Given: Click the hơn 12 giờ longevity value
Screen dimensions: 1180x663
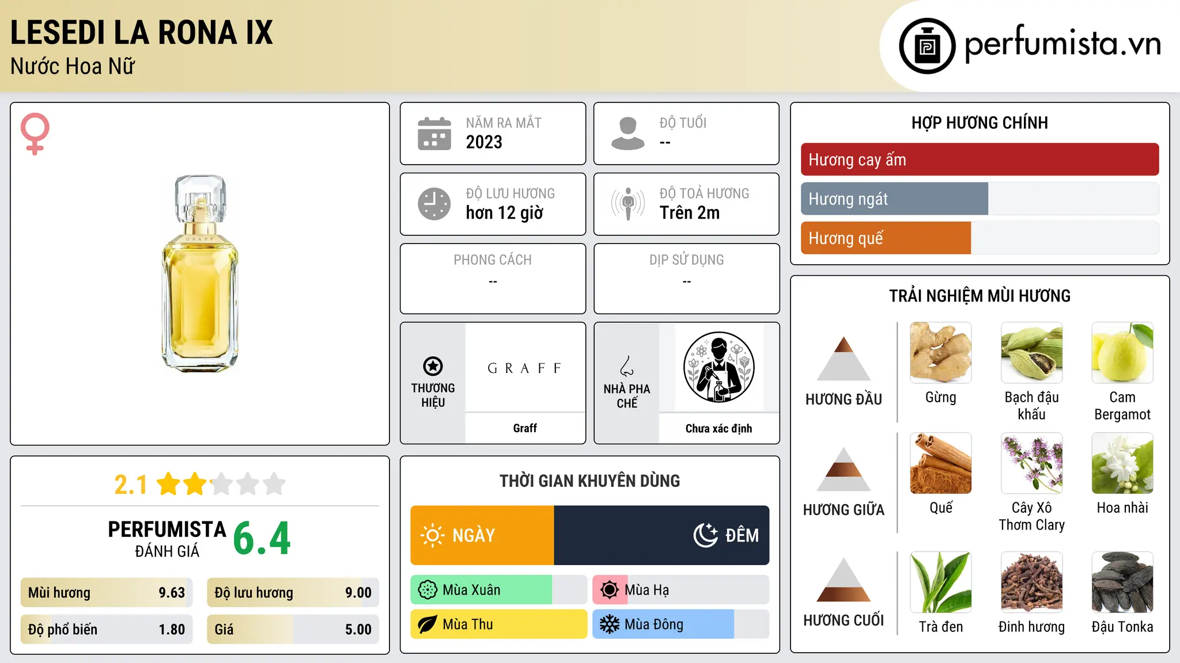Looking at the screenshot, I should [x=504, y=213].
